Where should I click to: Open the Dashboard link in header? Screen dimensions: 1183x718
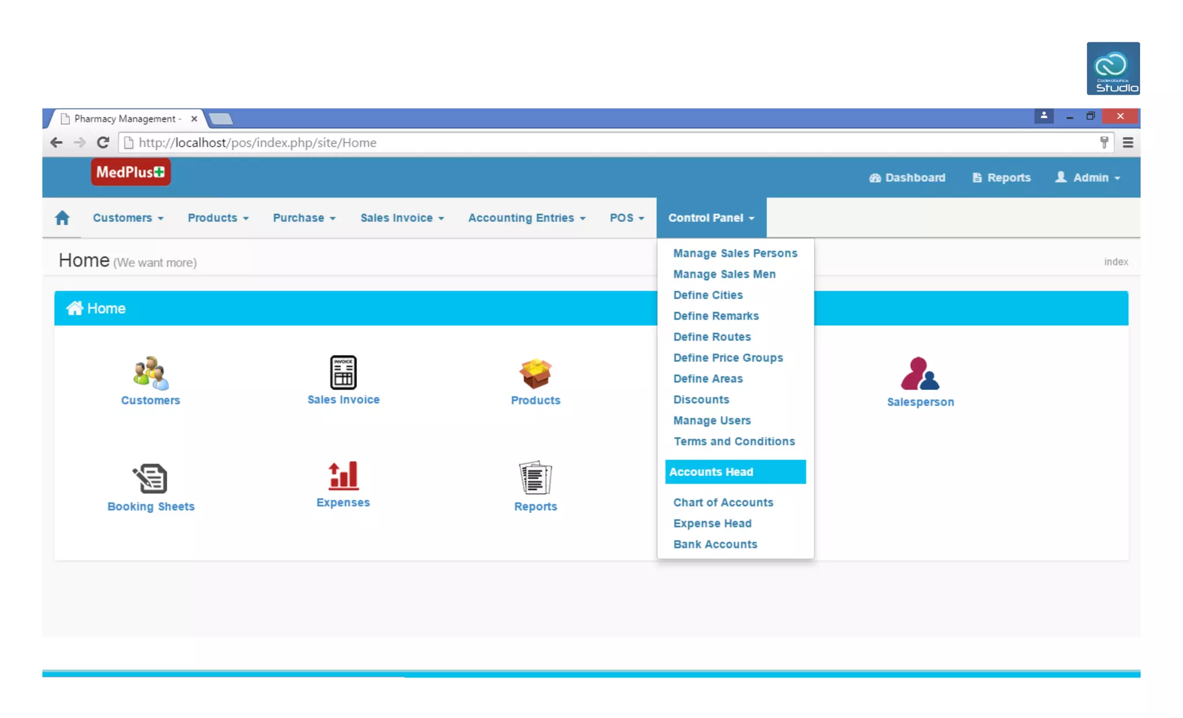pos(907,178)
